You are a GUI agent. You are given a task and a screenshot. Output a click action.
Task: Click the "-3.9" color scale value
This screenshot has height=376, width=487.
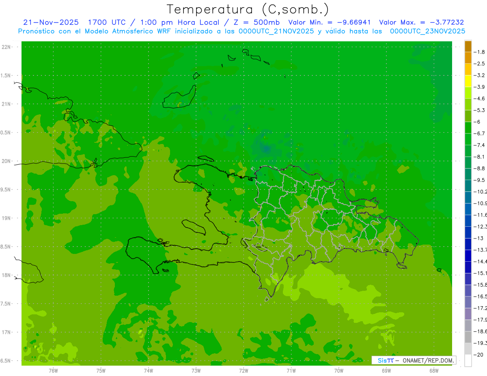[479, 87]
